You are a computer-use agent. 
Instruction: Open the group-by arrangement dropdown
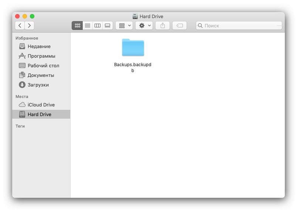(x=124, y=26)
